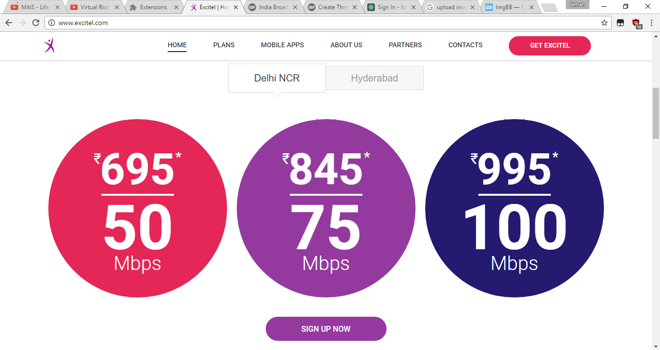
Task: Click the Rehan profile button
Action: (x=577, y=5)
